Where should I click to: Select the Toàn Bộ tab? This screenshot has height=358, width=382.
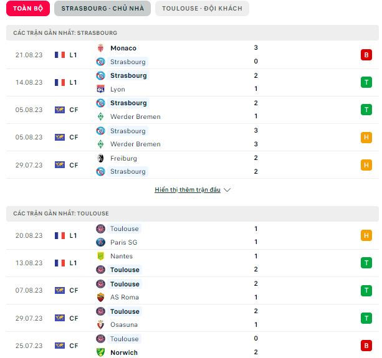coord(28,9)
